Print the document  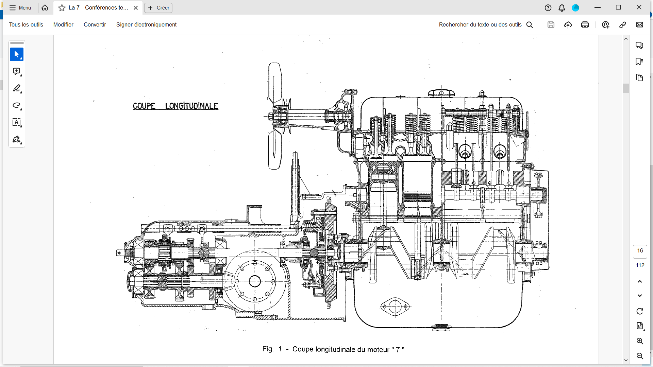[x=585, y=24]
